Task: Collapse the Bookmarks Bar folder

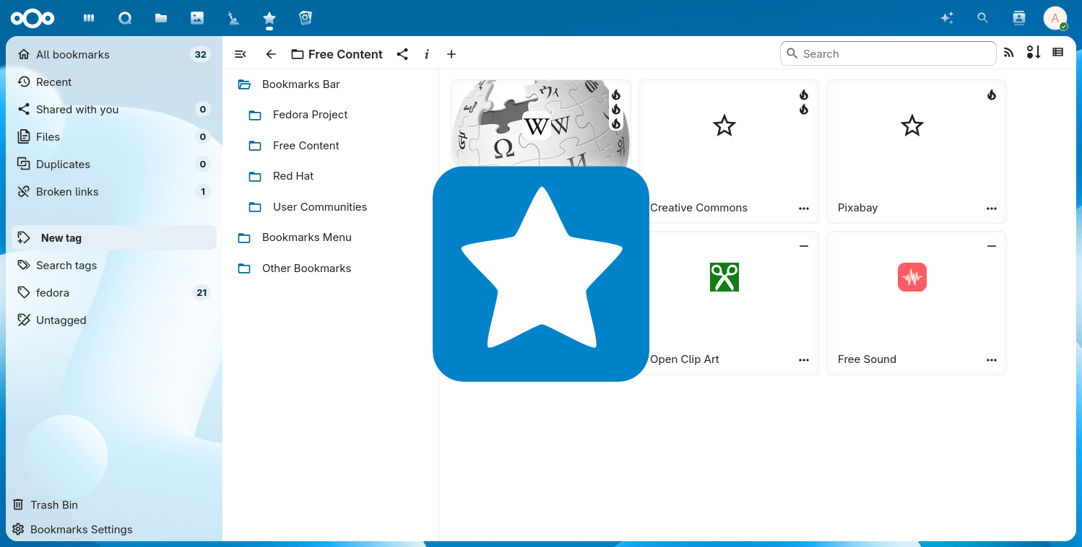Action: pos(244,84)
